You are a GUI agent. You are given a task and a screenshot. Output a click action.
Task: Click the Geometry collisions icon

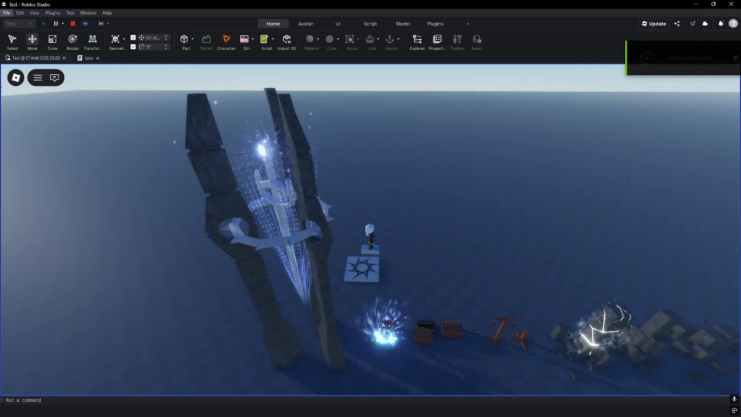115,39
